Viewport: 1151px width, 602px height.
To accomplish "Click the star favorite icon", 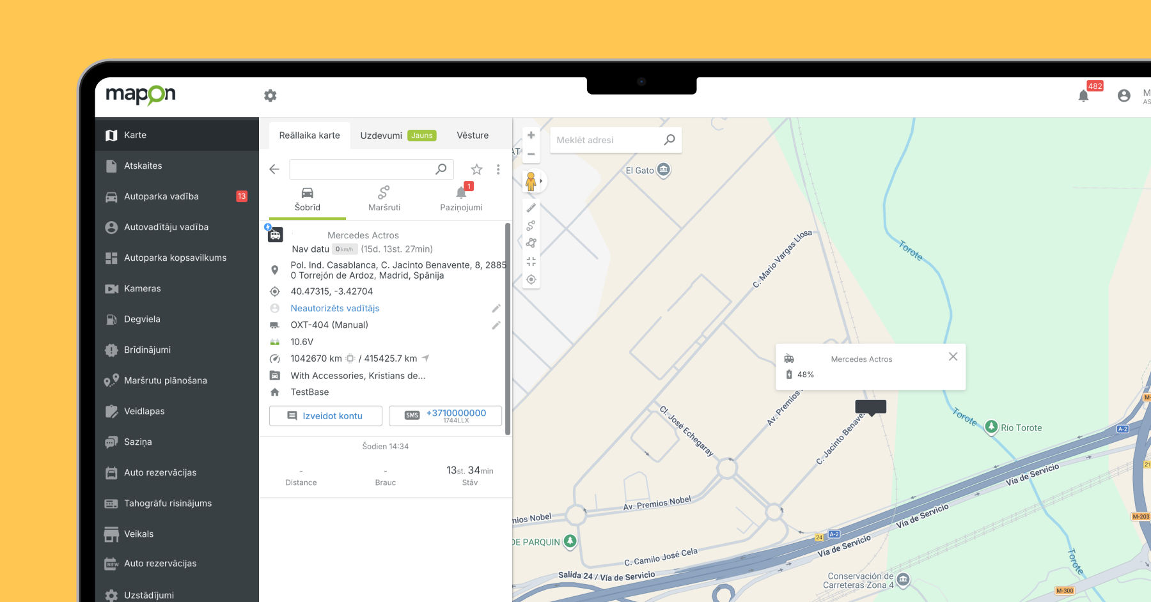I will tap(476, 169).
